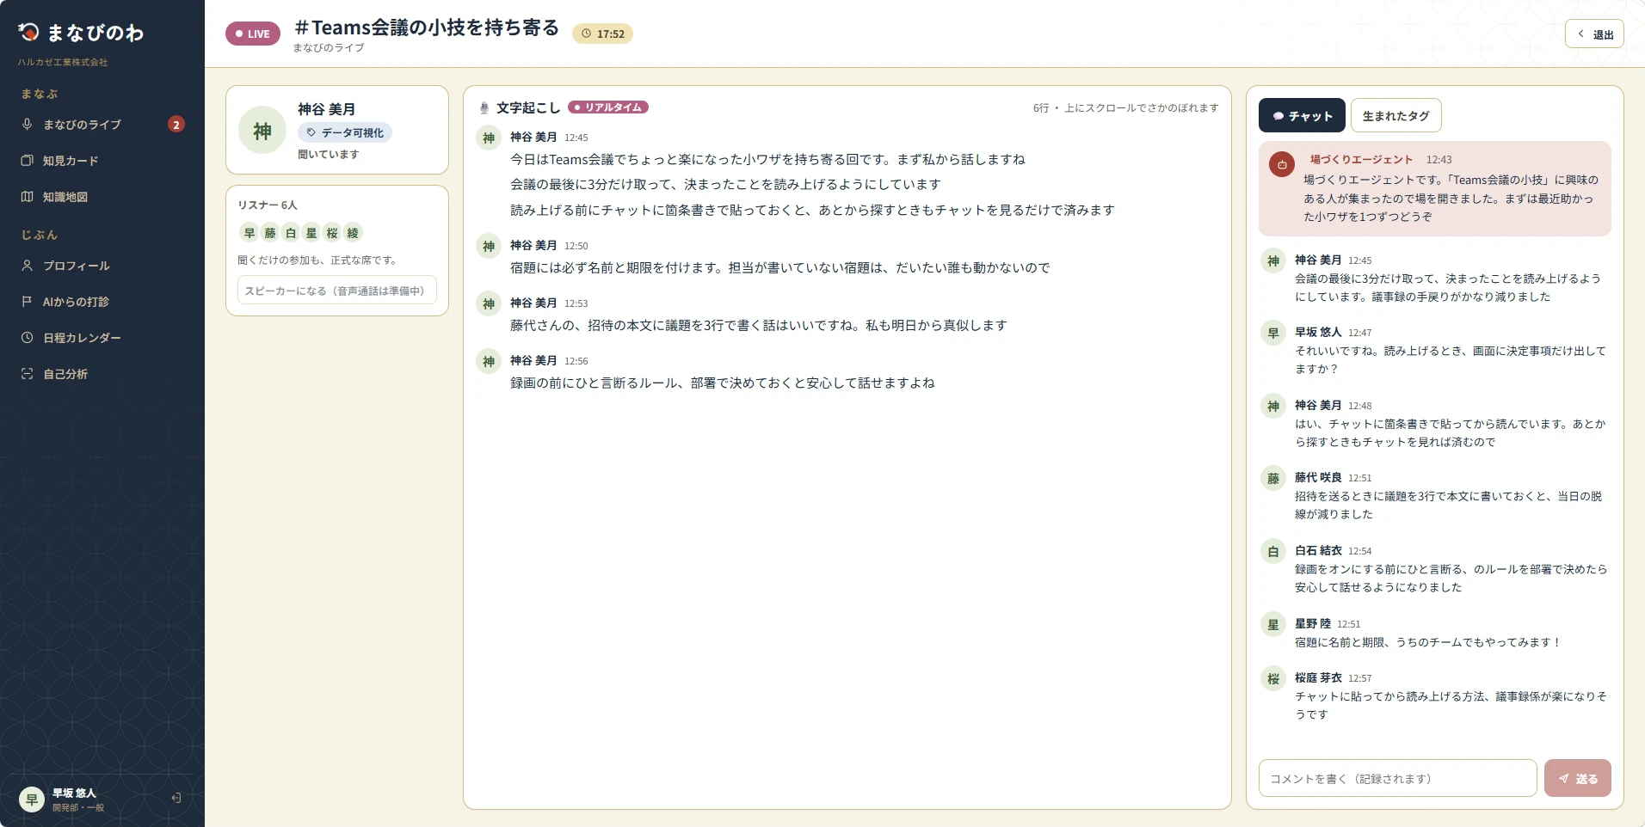Click the microphone icon beside まなびのライブ

(x=27, y=125)
